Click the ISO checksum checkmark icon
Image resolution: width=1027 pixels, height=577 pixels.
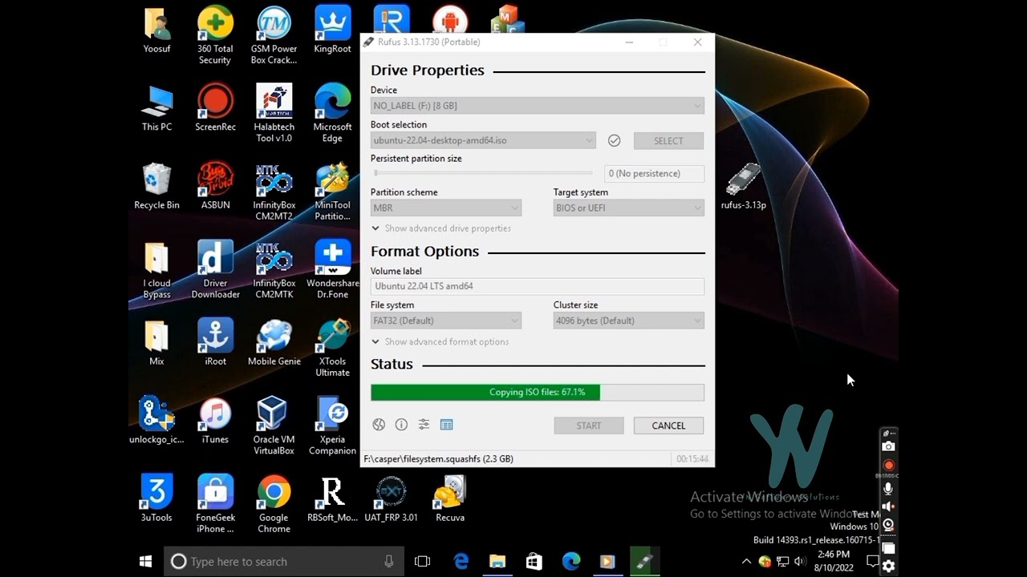tap(614, 140)
